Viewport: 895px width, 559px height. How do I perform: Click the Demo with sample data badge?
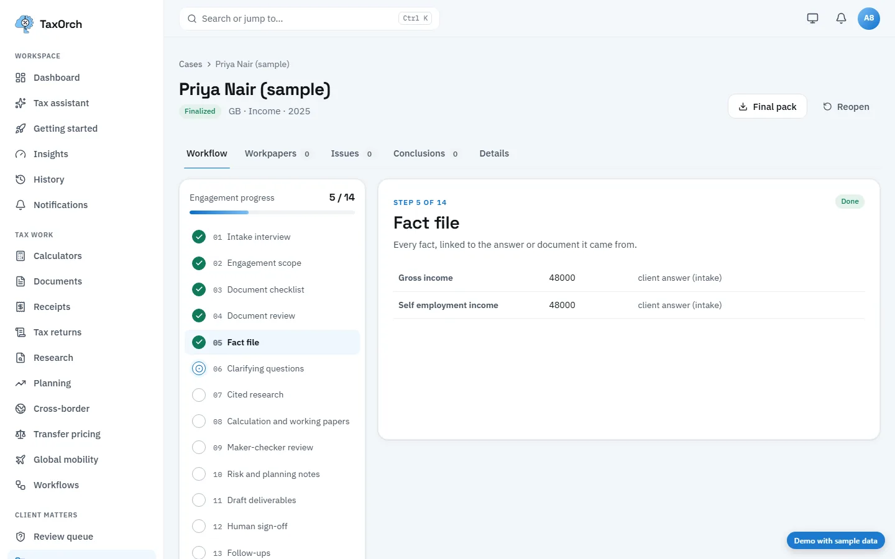click(835, 540)
